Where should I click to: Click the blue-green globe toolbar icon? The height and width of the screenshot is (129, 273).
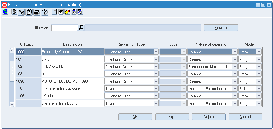(5, 12)
